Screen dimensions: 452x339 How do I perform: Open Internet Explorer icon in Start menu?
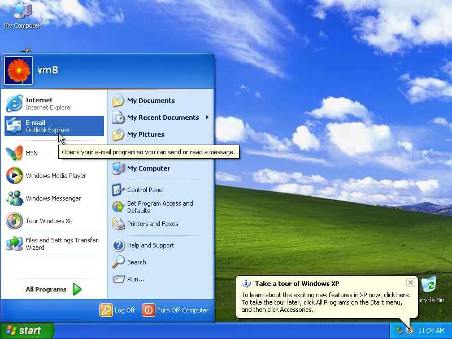pos(14,103)
